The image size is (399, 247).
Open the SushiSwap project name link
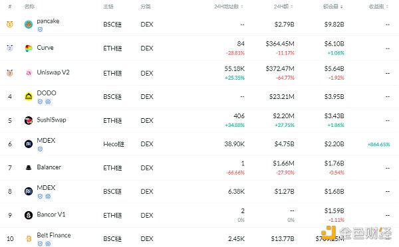point(51,120)
